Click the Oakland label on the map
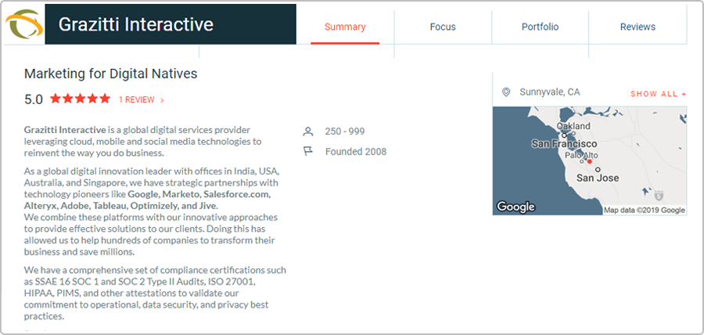Viewport: 704px width, 335px height. pyautogui.click(x=573, y=126)
